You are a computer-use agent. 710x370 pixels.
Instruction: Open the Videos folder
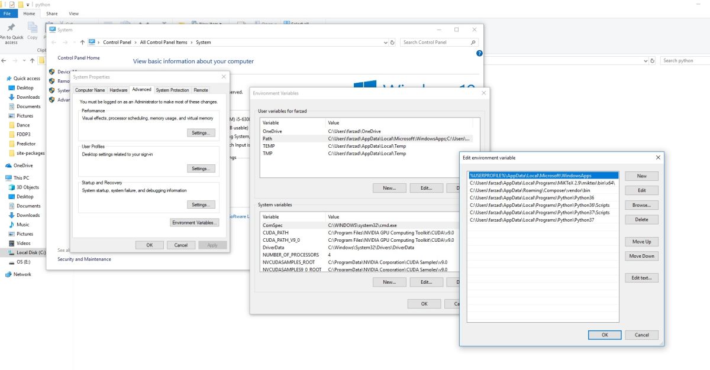point(23,244)
